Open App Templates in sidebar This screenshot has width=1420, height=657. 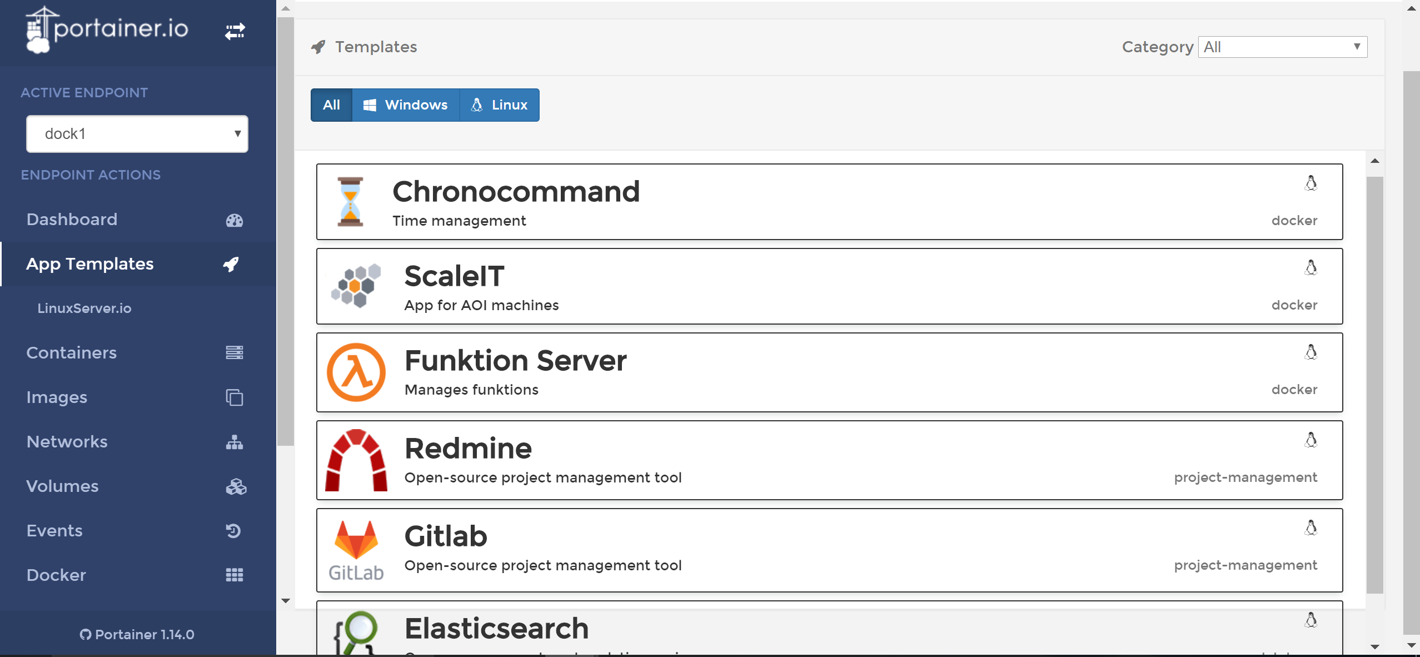coord(90,264)
